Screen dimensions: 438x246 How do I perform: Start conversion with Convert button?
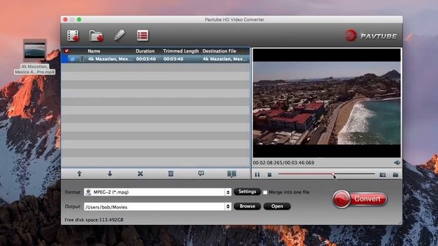click(360, 199)
